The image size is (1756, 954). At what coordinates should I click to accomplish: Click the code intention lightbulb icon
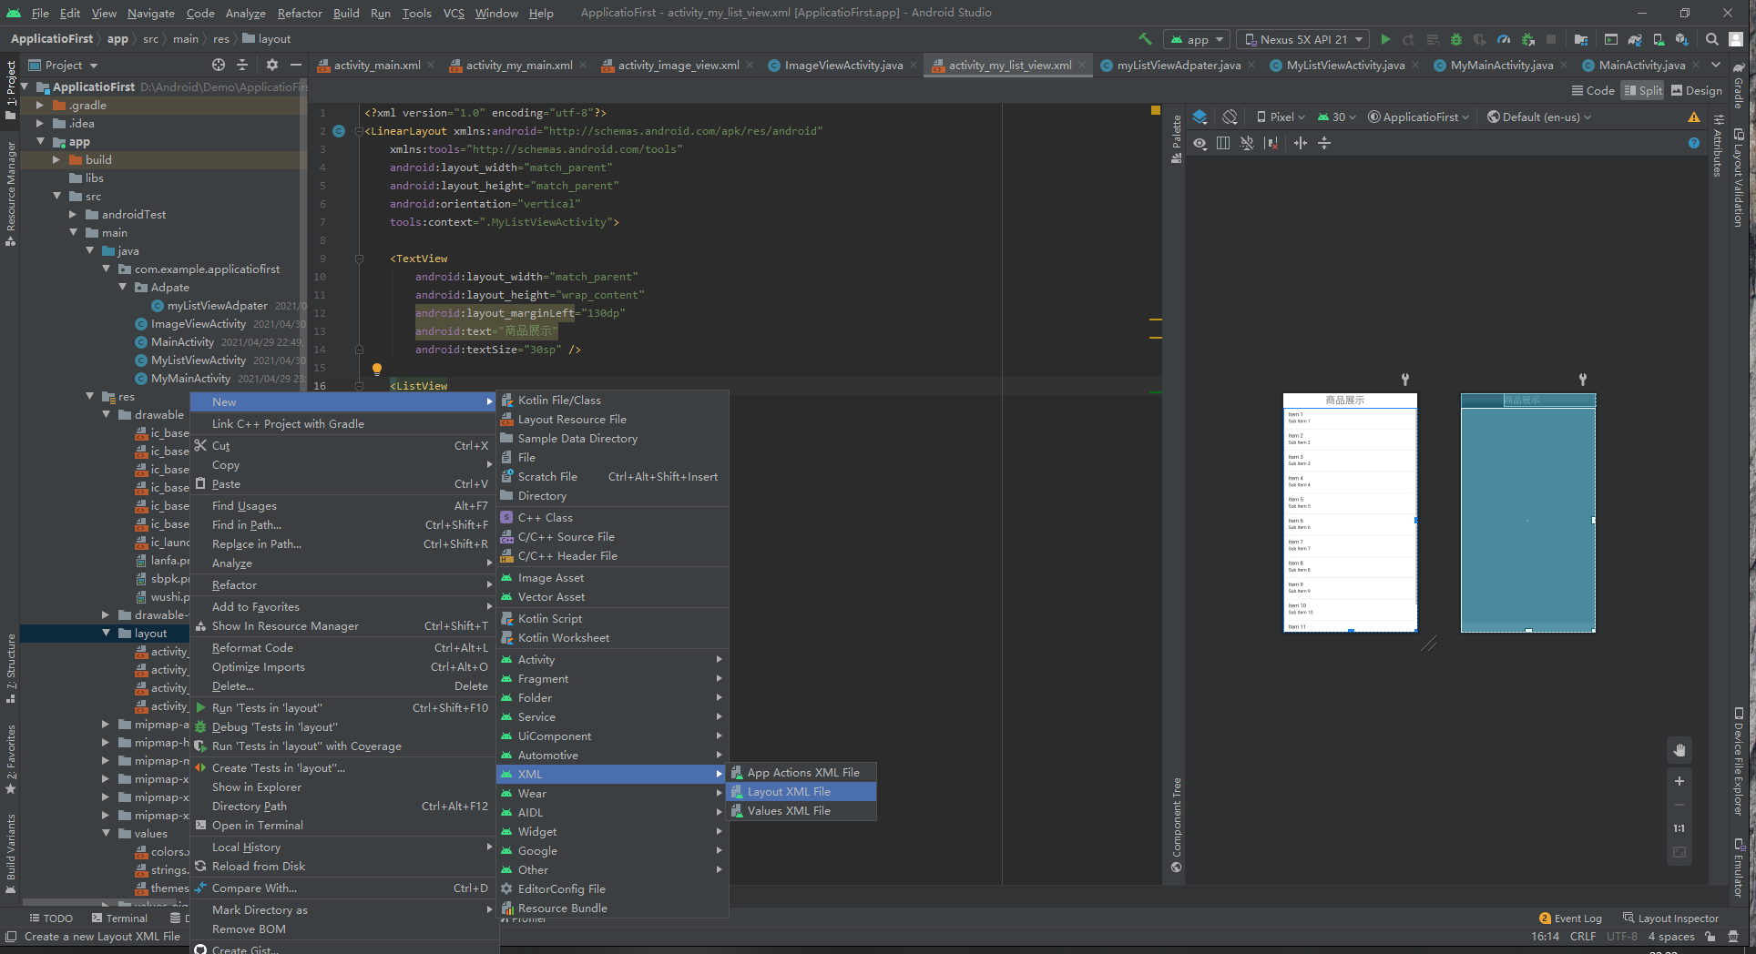coord(376,369)
